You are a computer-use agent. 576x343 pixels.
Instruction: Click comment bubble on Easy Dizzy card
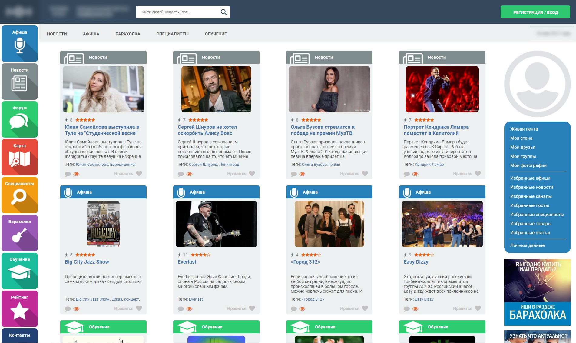pyautogui.click(x=407, y=309)
